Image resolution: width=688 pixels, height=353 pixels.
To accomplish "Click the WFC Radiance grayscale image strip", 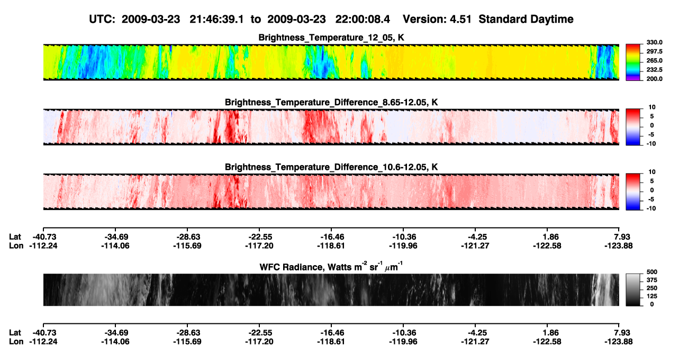I will [x=331, y=289].
